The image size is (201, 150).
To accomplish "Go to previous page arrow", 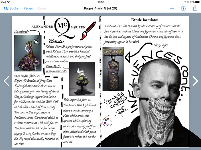I will [6, 81].
